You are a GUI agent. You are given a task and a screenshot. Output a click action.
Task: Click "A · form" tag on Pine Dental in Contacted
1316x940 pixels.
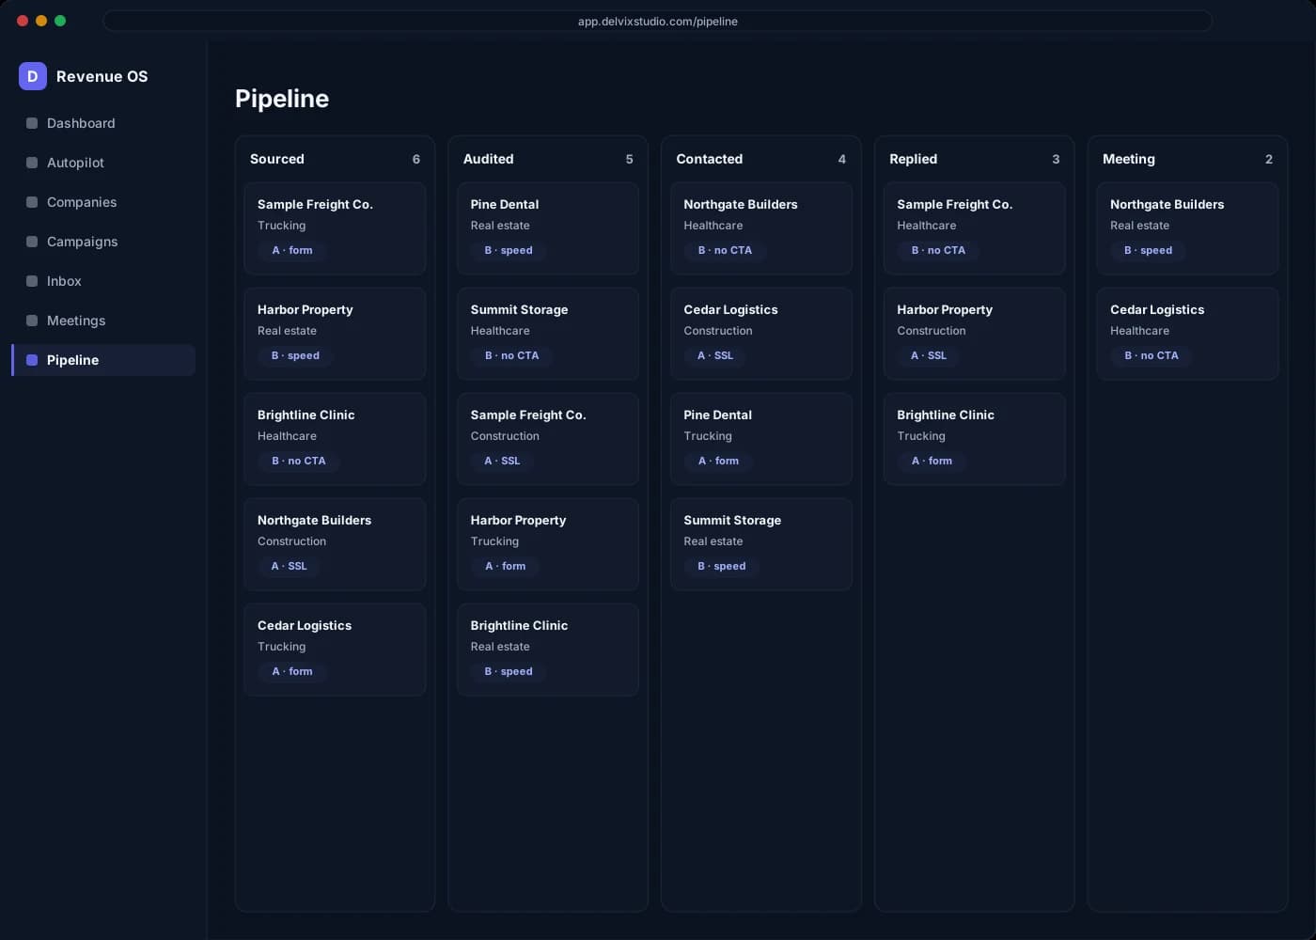[x=718, y=461]
